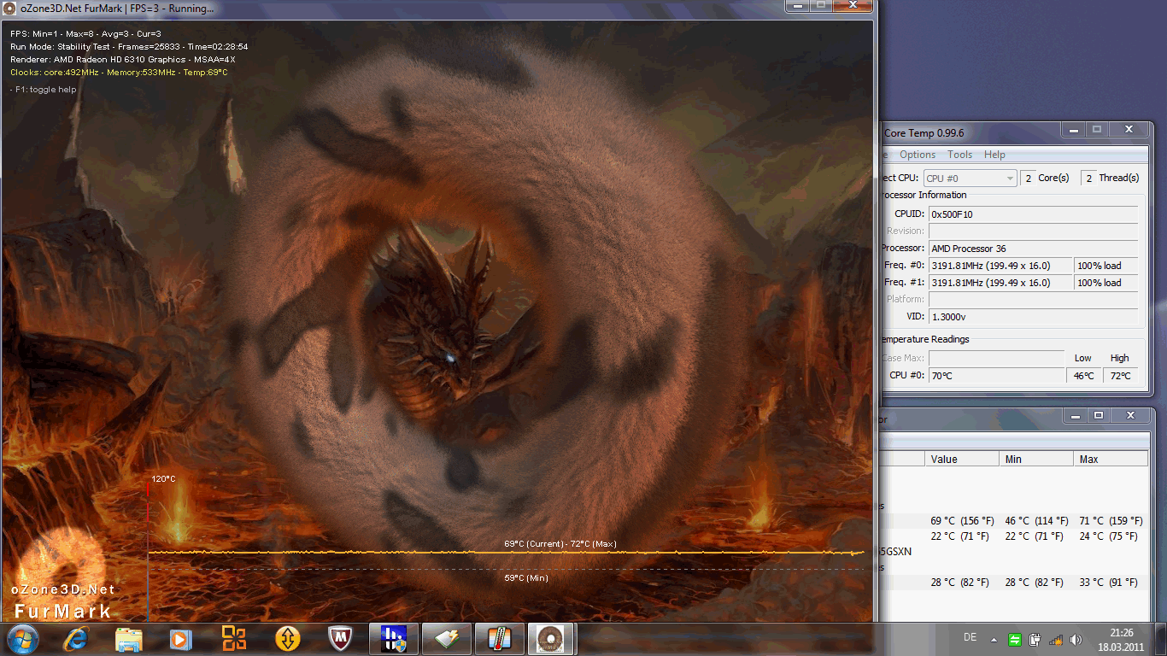This screenshot has width=1167, height=656.
Task: Maximize the Core Temp window
Action: pos(1098,130)
